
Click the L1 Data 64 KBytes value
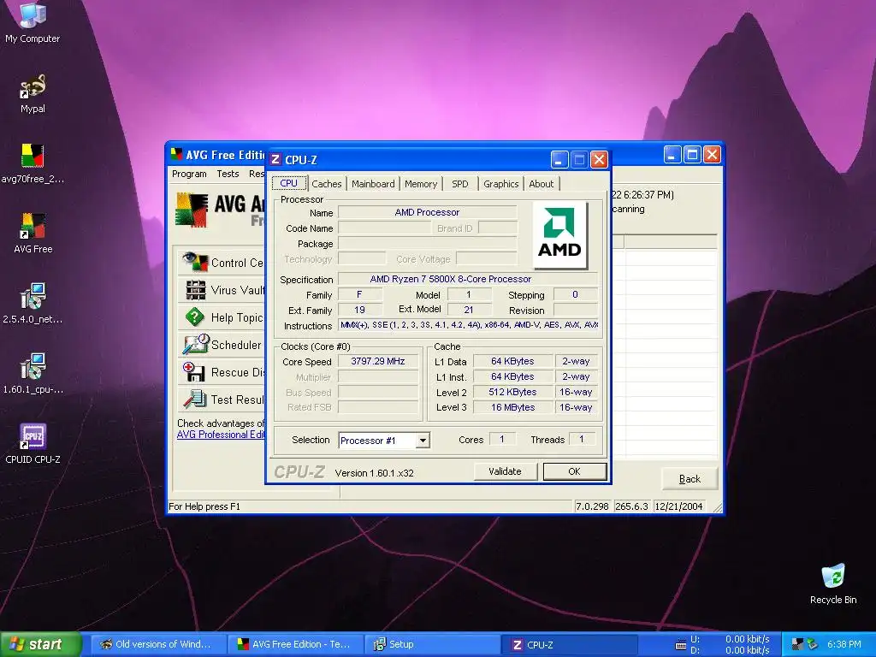click(513, 362)
